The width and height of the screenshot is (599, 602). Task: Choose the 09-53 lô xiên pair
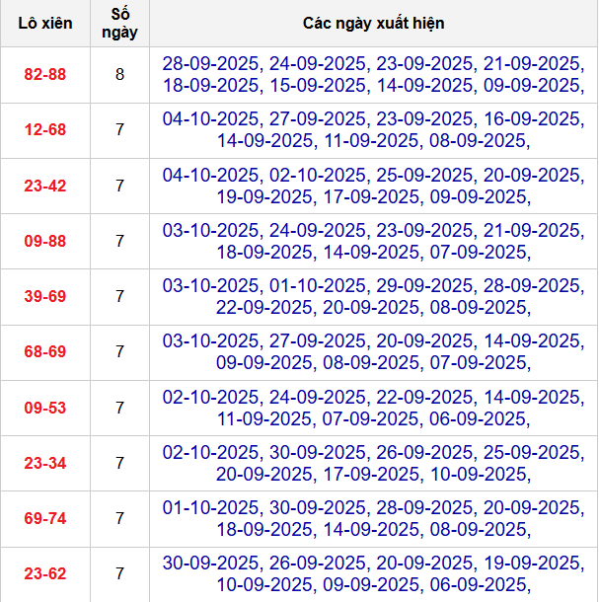click(x=43, y=408)
